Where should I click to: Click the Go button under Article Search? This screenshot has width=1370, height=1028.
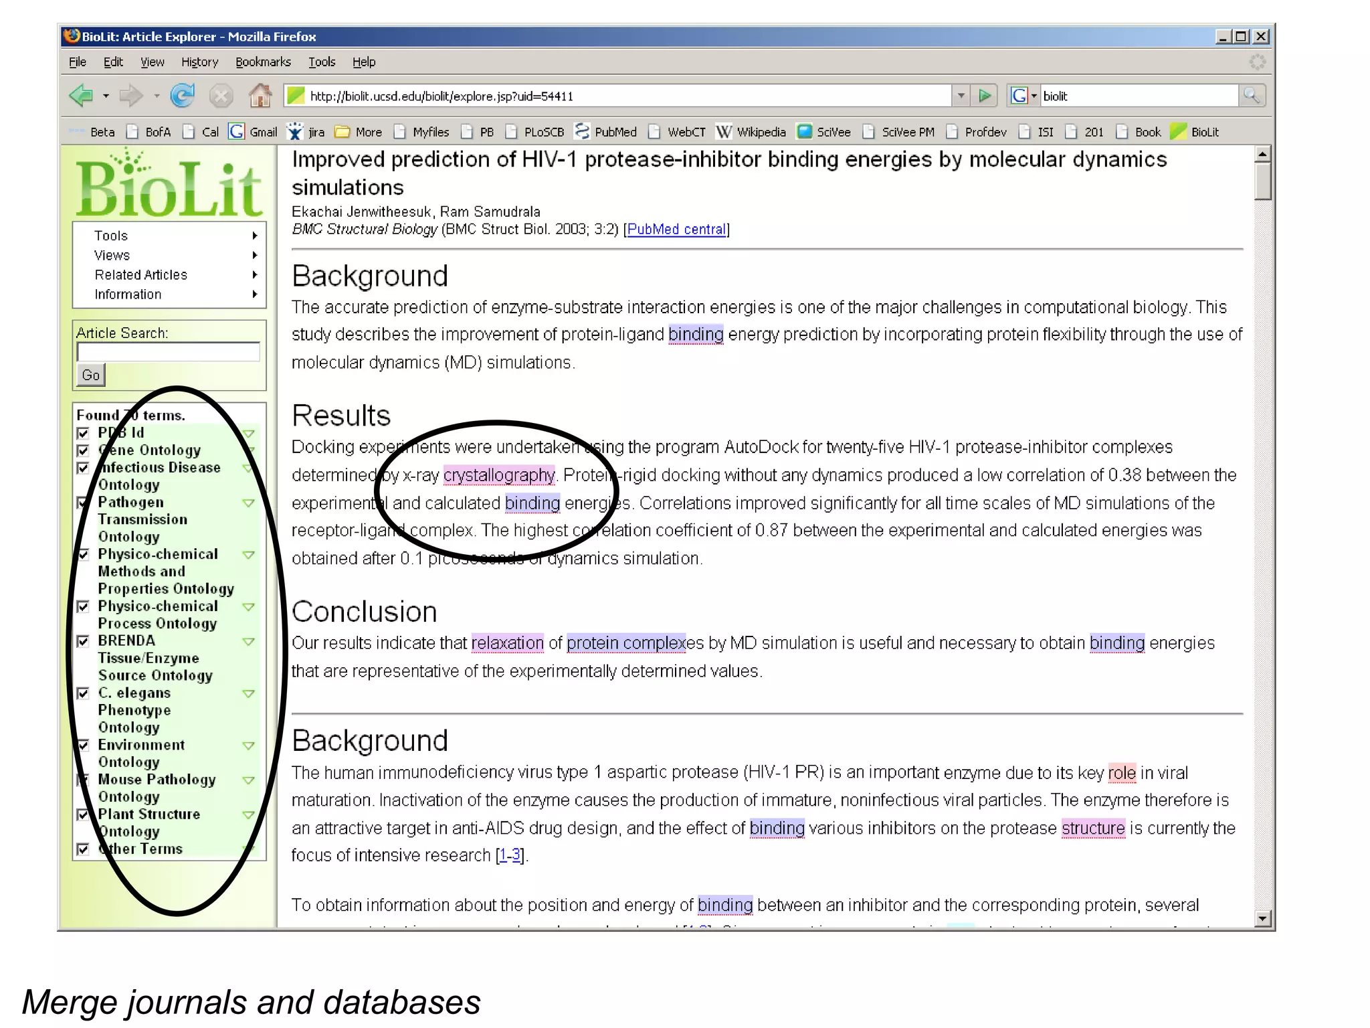tap(91, 375)
